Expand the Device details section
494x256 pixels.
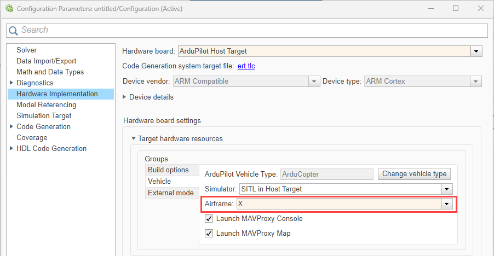(x=125, y=97)
